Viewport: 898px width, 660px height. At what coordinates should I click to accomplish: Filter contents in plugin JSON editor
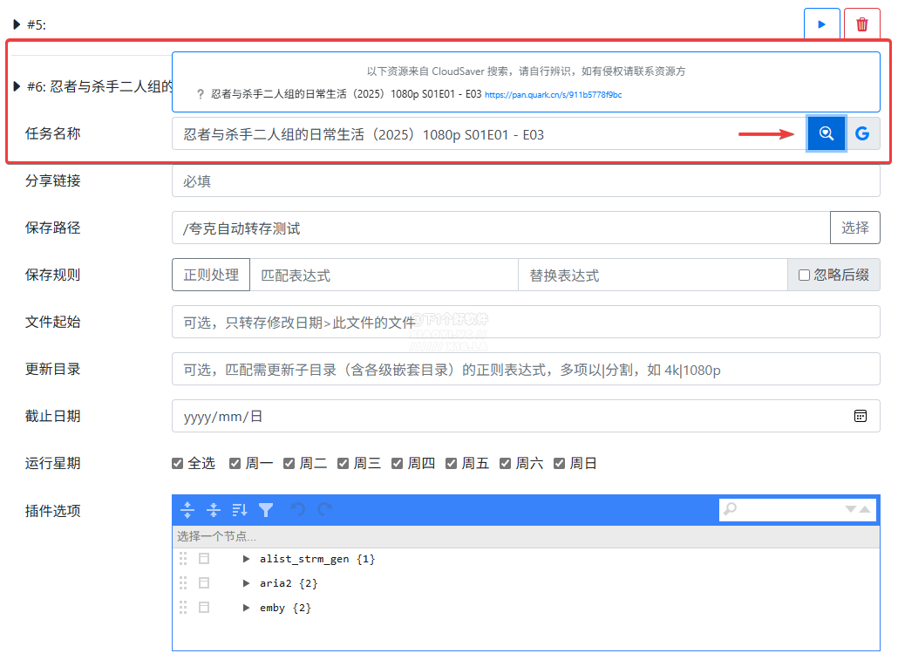(266, 509)
